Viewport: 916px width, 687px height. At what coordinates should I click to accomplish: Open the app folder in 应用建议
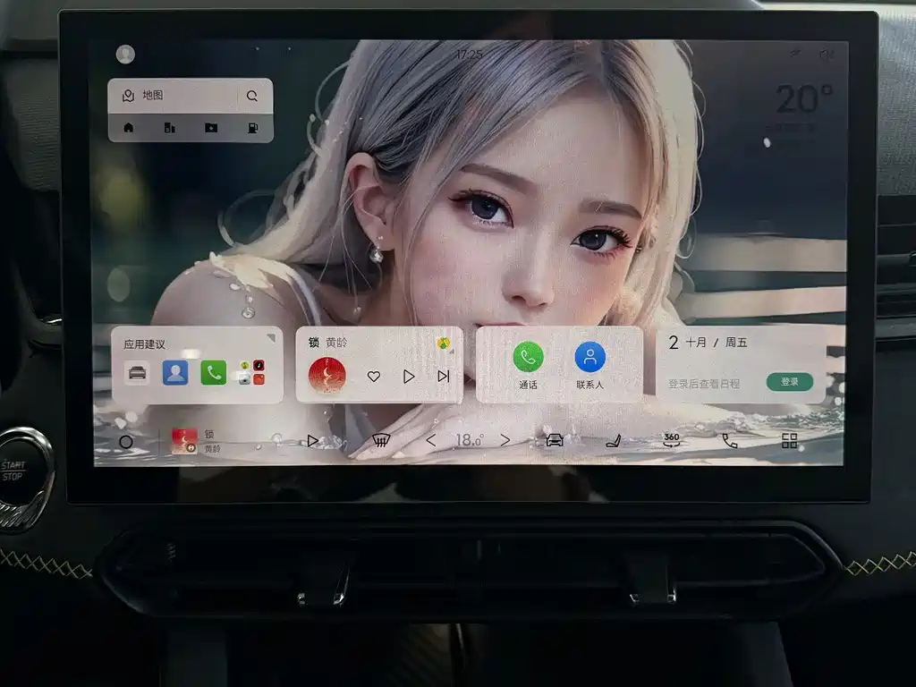tap(251, 373)
